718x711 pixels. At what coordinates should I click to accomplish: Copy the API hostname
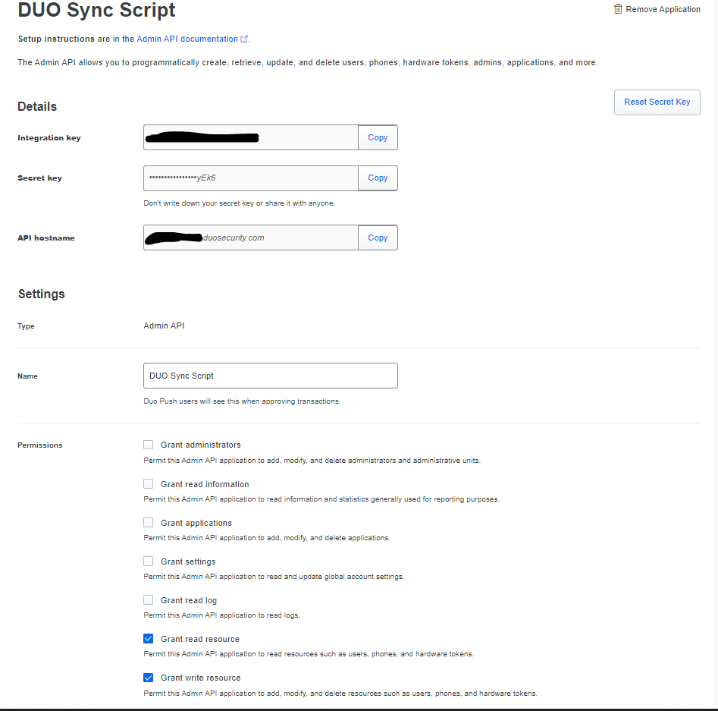point(378,238)
